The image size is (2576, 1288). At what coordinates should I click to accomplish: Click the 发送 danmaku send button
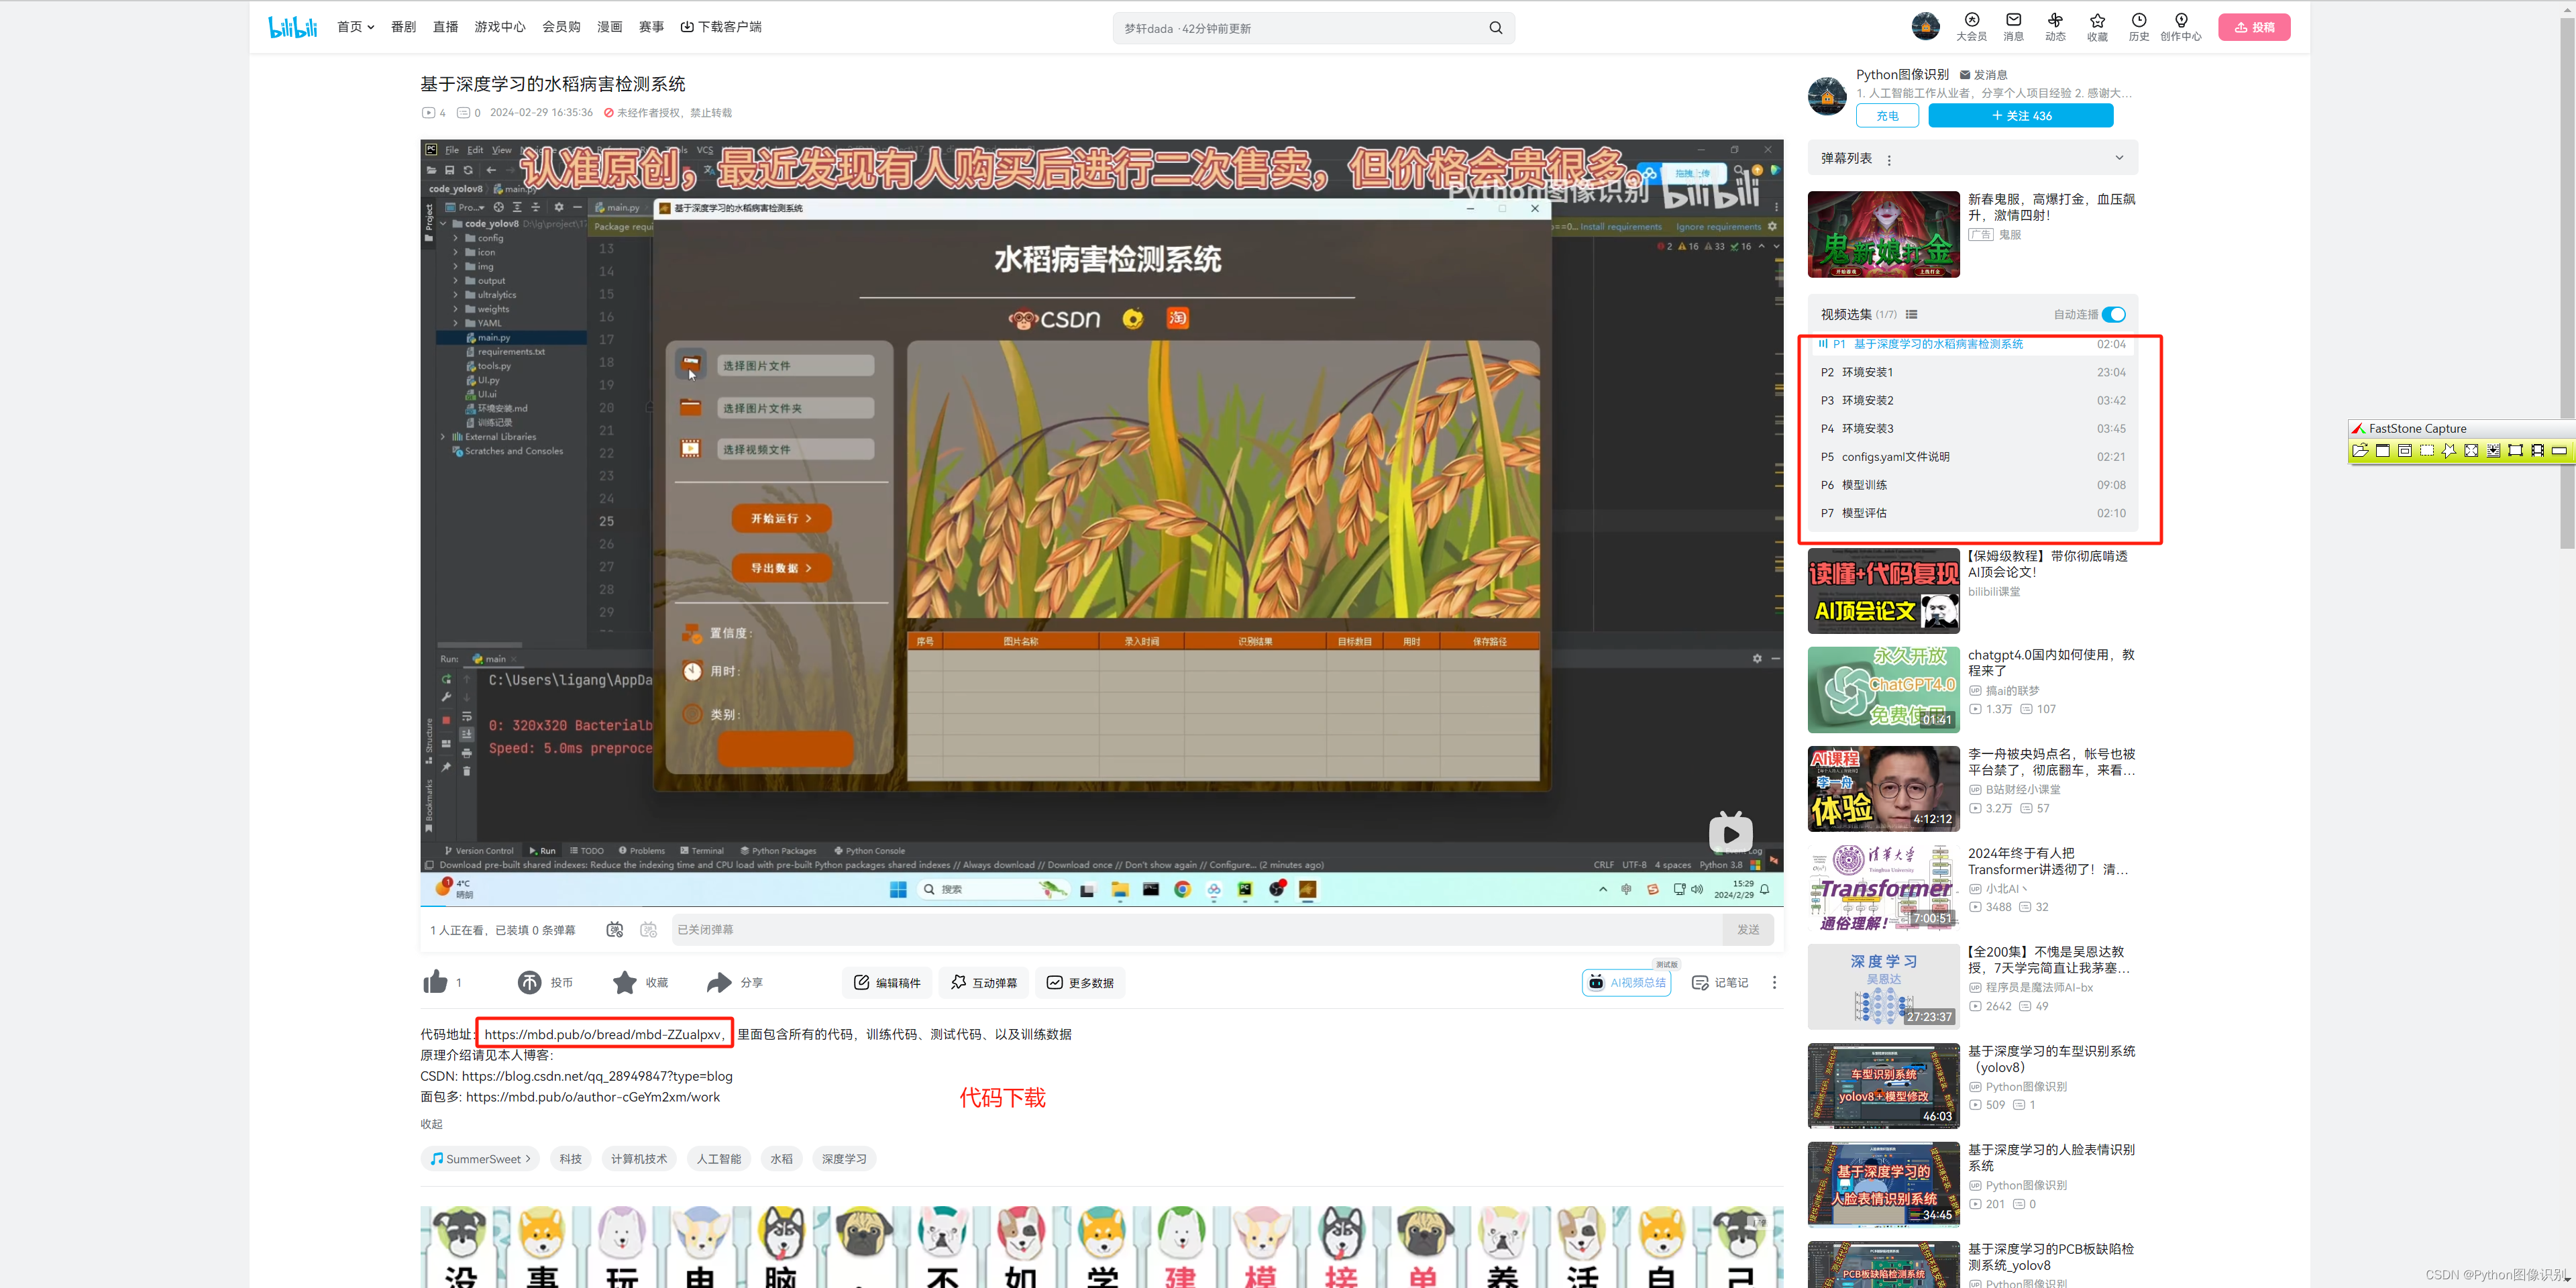pos(1747,930)
